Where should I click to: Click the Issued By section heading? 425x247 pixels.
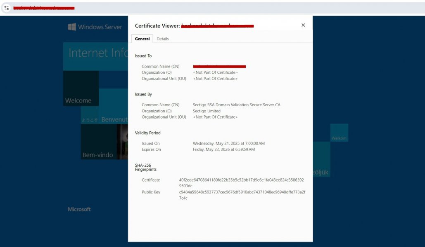[x=143, y=94]
